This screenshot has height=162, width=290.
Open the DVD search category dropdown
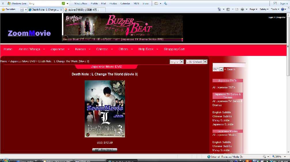coord(218,69)
